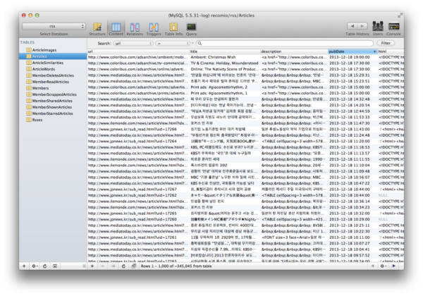423x296 pixels.
Task: Go forward in Table History
Action: (362, 26)
